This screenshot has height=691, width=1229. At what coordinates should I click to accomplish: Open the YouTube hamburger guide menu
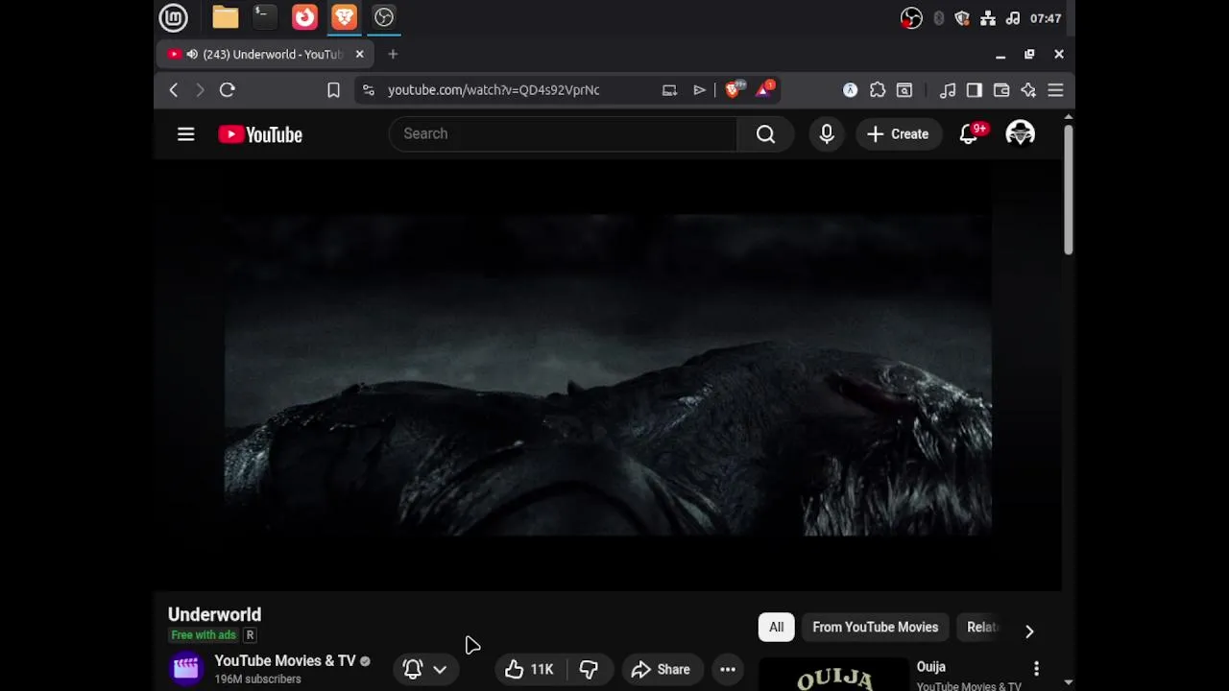click(x=186, y=134)
